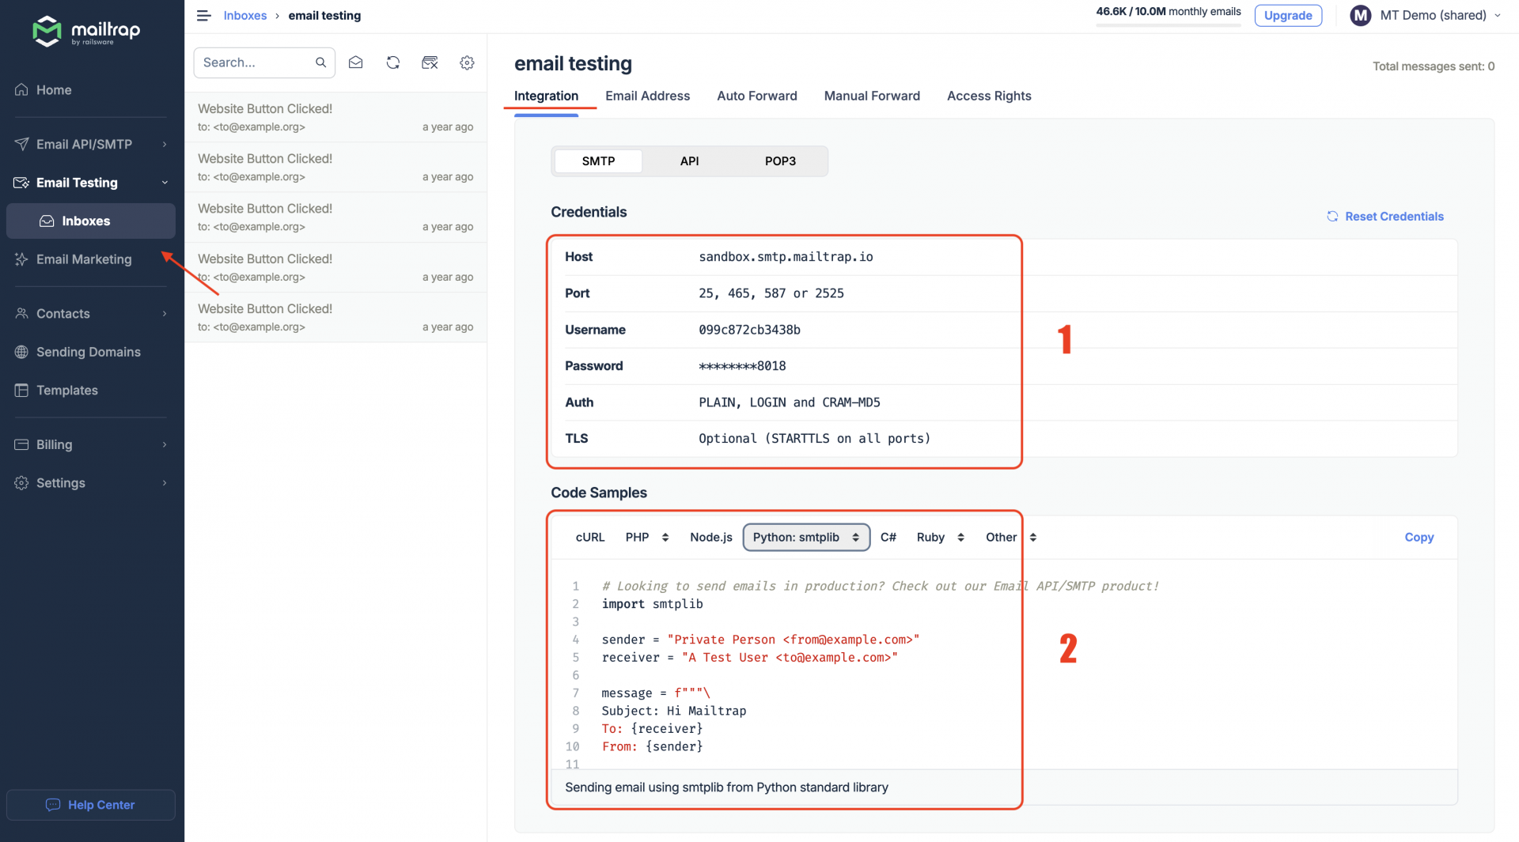This screenshot has width=1519, height=842.
Task: Open the Python code sample language dropdown
Action: [x=805, y=537]
